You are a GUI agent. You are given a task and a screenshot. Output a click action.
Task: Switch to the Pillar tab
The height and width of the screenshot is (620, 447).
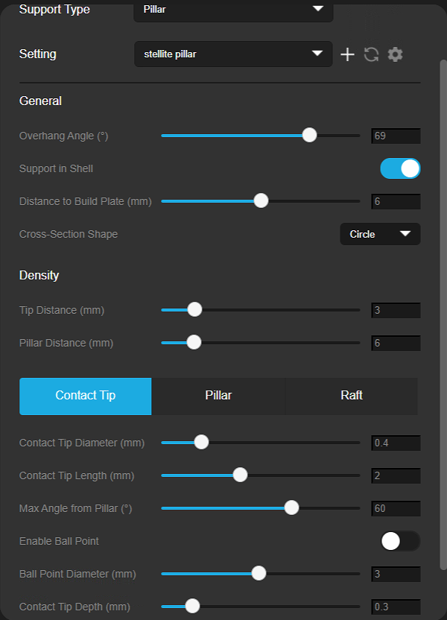tap(218, 396)
